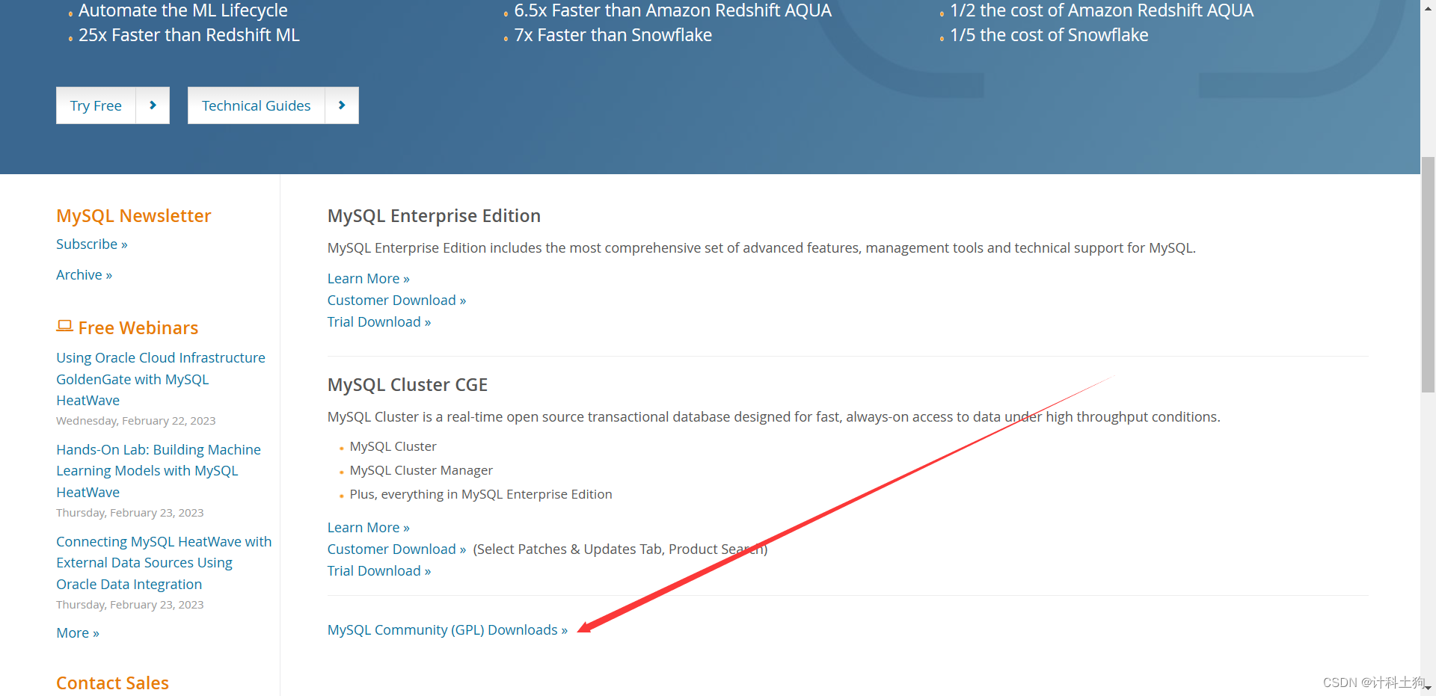
Task: Click the arrow icon beside Try Free
Action: (x=153, y=105)
